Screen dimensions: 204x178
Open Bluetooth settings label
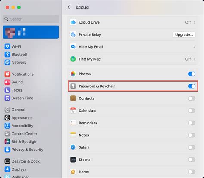(20, 55)
